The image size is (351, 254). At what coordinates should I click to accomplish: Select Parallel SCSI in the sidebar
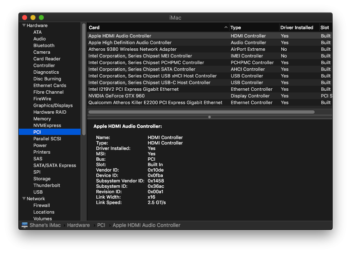click(47, 139)
